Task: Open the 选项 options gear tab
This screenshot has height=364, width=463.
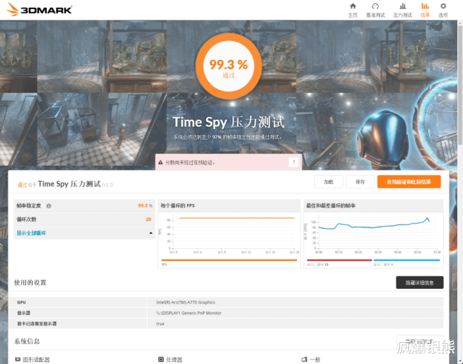Action: coord(443,10)
